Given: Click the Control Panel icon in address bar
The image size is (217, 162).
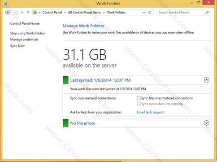Looking at the screenshot, I should 35,13.
